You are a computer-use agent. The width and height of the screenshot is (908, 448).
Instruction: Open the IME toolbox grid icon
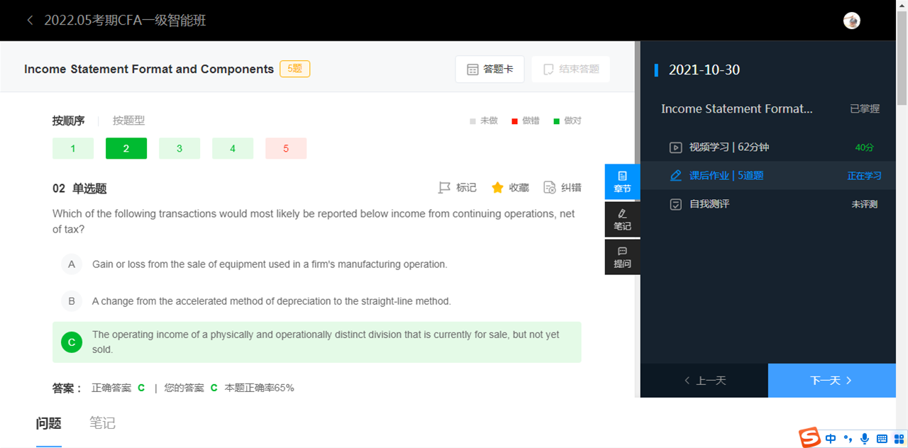click(x=899, y=439)
